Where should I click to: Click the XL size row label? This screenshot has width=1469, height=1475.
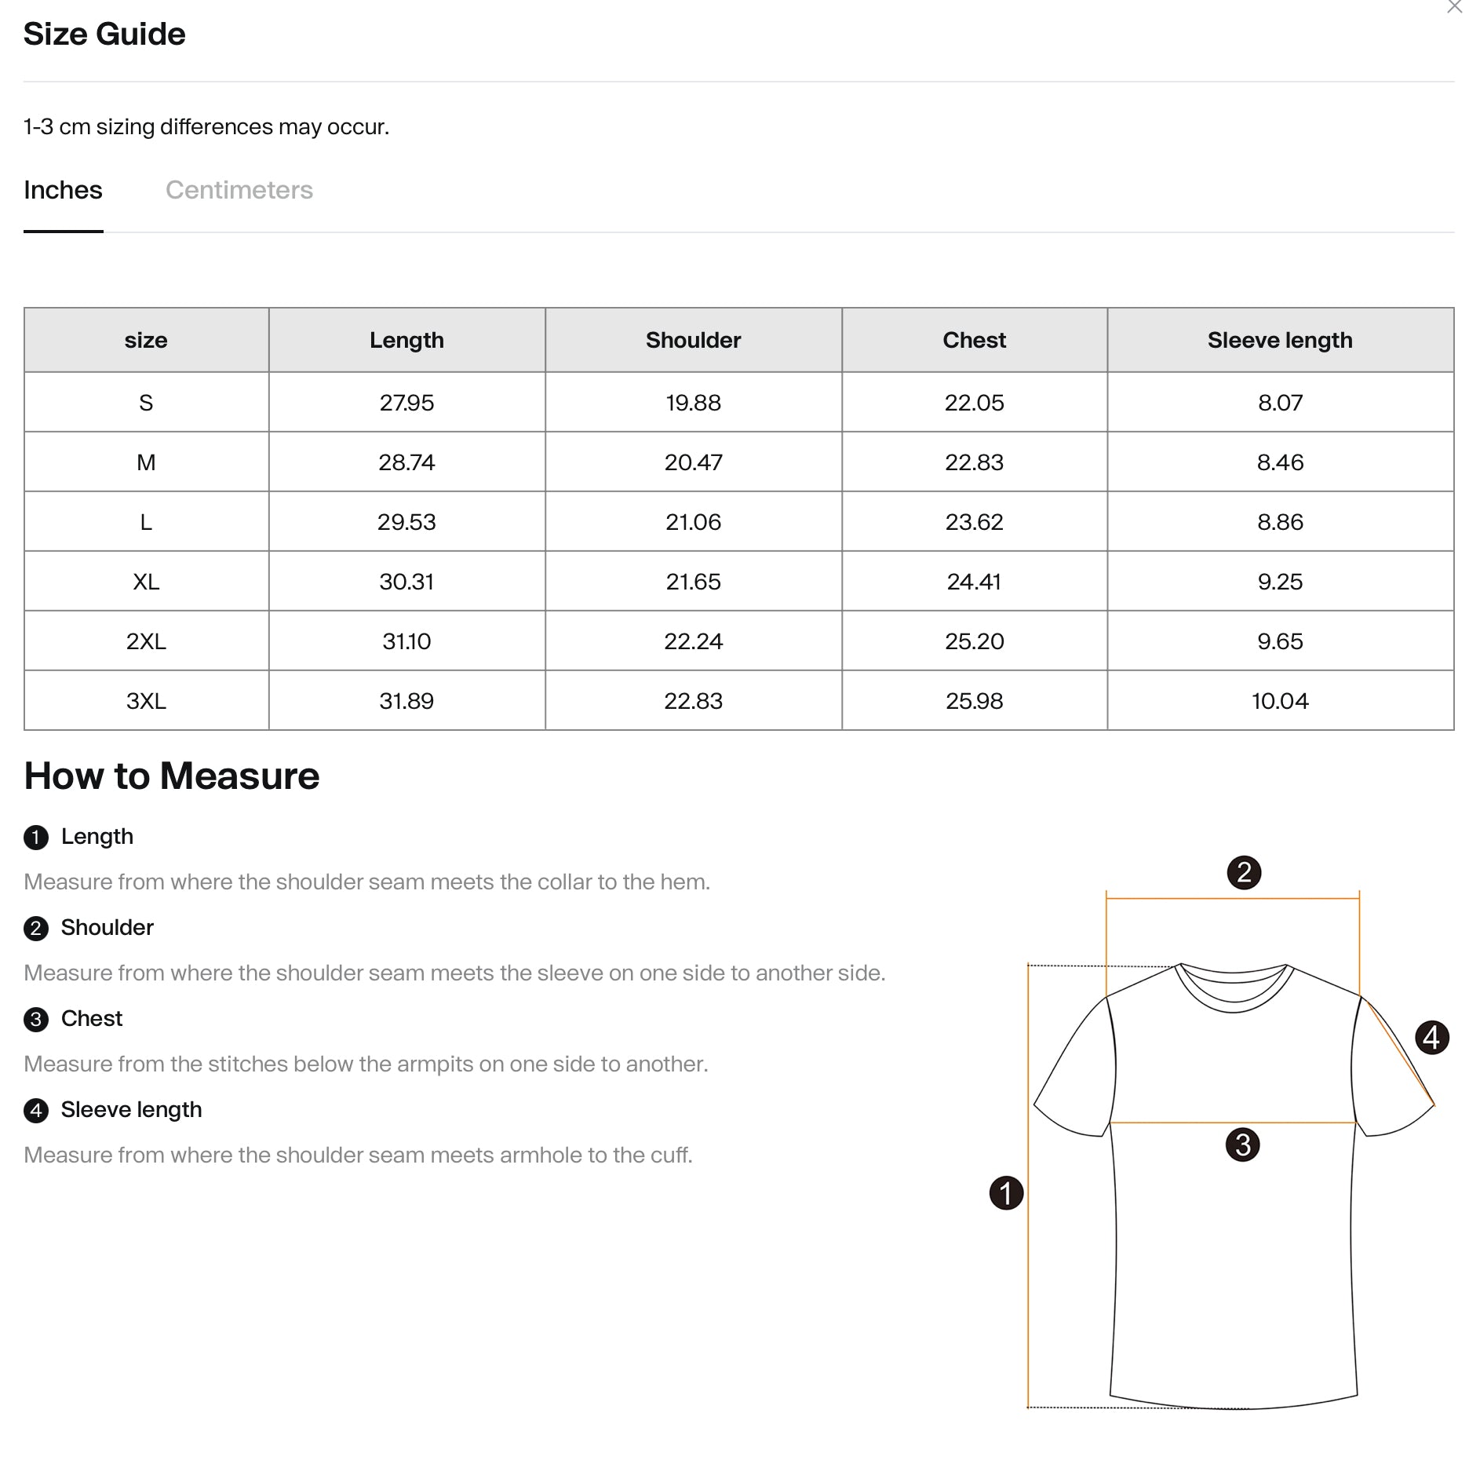point(146,582)
